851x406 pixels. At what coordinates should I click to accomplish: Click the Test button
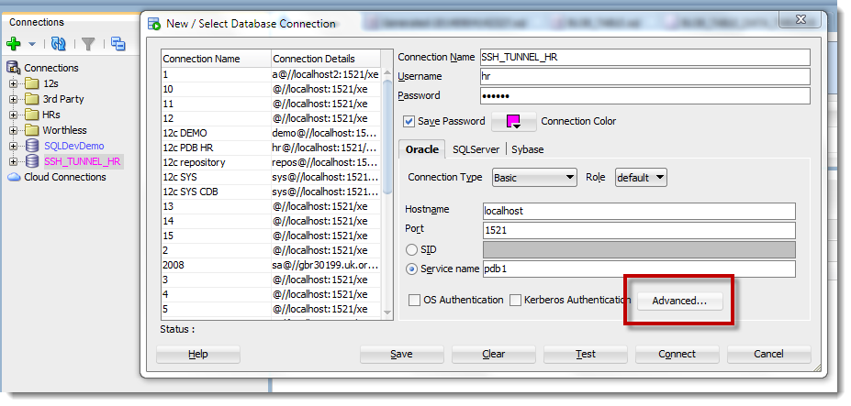point(586,354)
